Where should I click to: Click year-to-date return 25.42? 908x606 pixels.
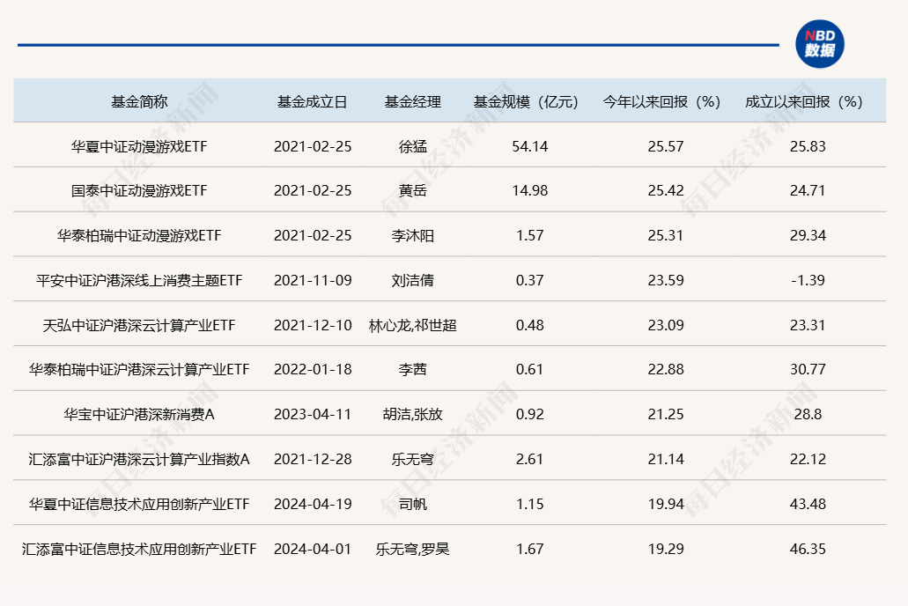pyautogui.click(x=666, y=190)
